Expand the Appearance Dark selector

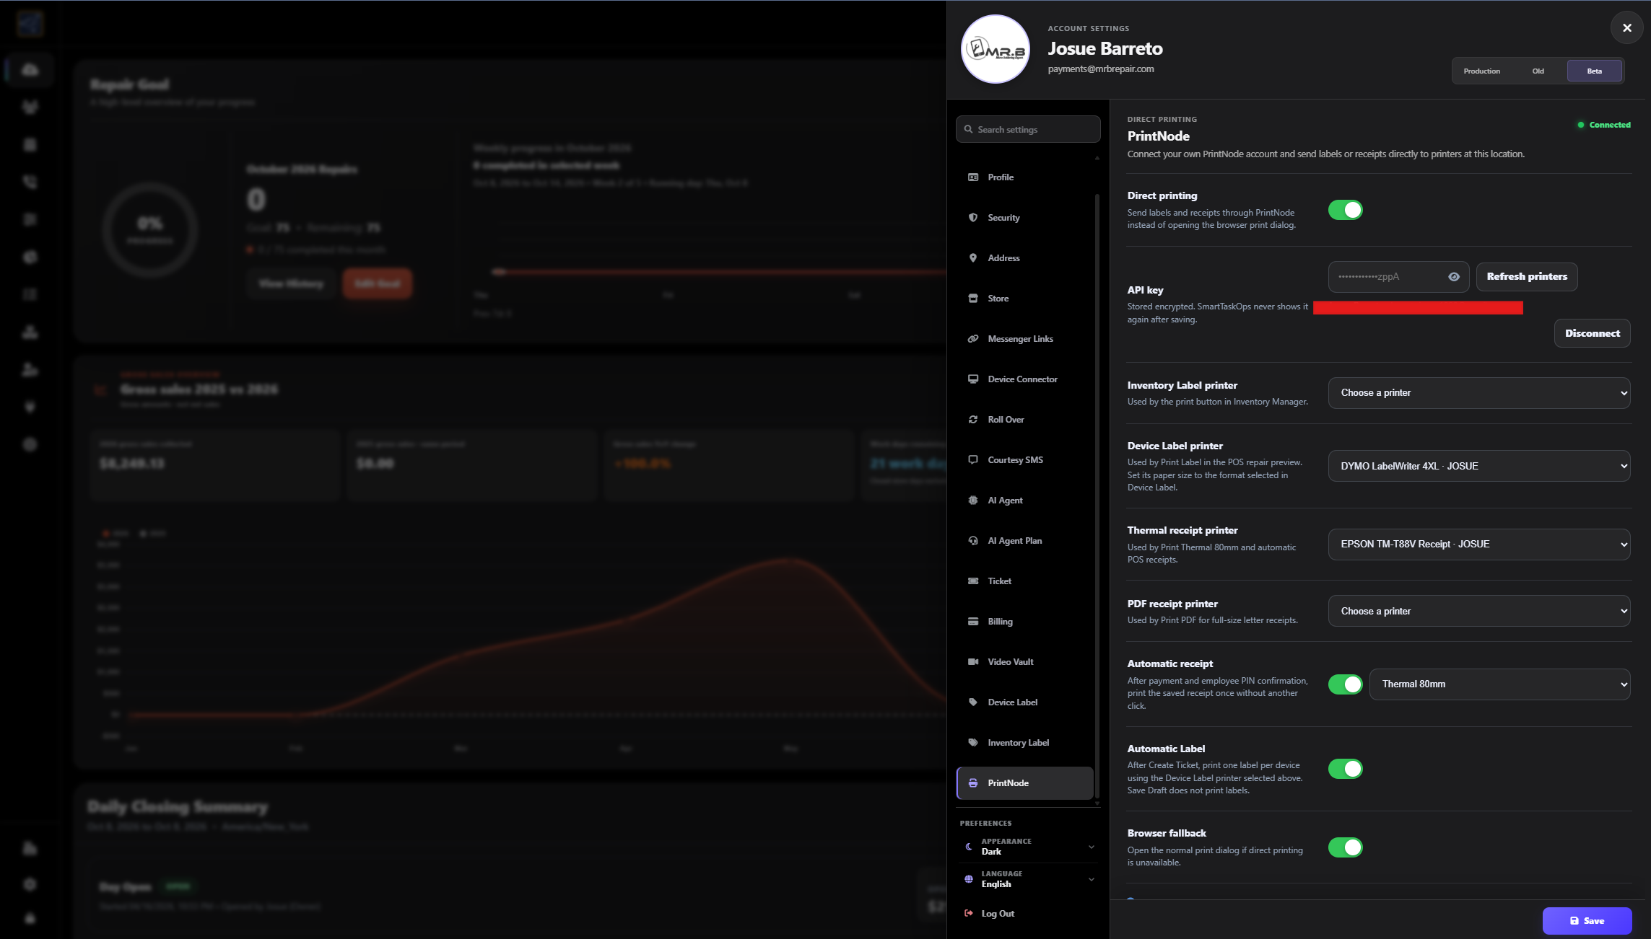(1029, 847)
